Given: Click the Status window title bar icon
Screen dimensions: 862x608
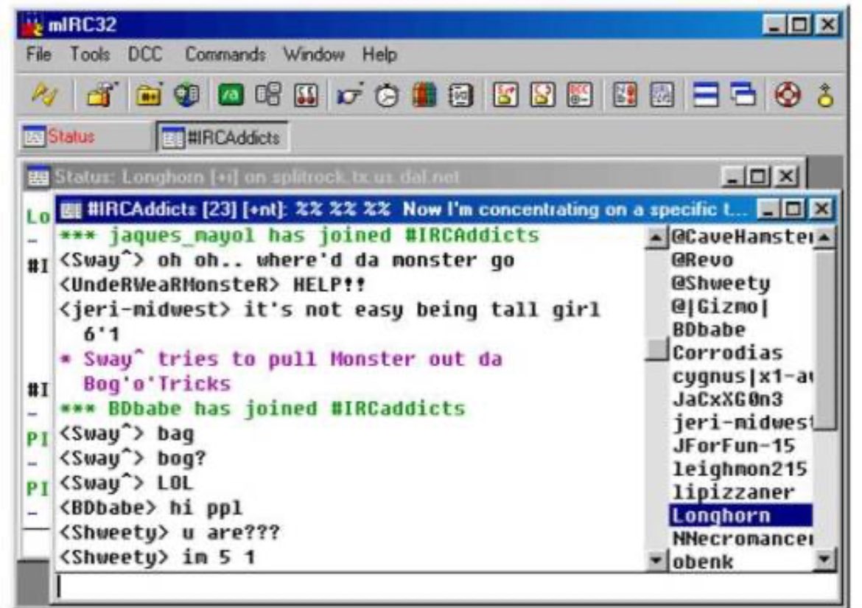Looking at the screenshot, I should [x=38, y=177].
